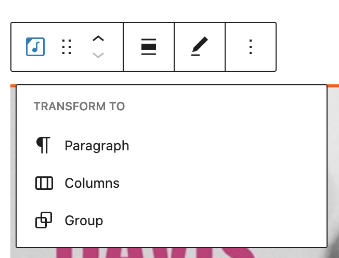339x258 pixels.
Task: Open the block alignment options
Action: point(149,47)
